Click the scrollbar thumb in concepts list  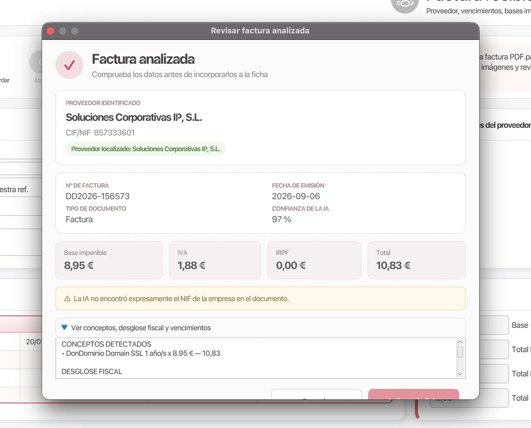coord(460,352)
